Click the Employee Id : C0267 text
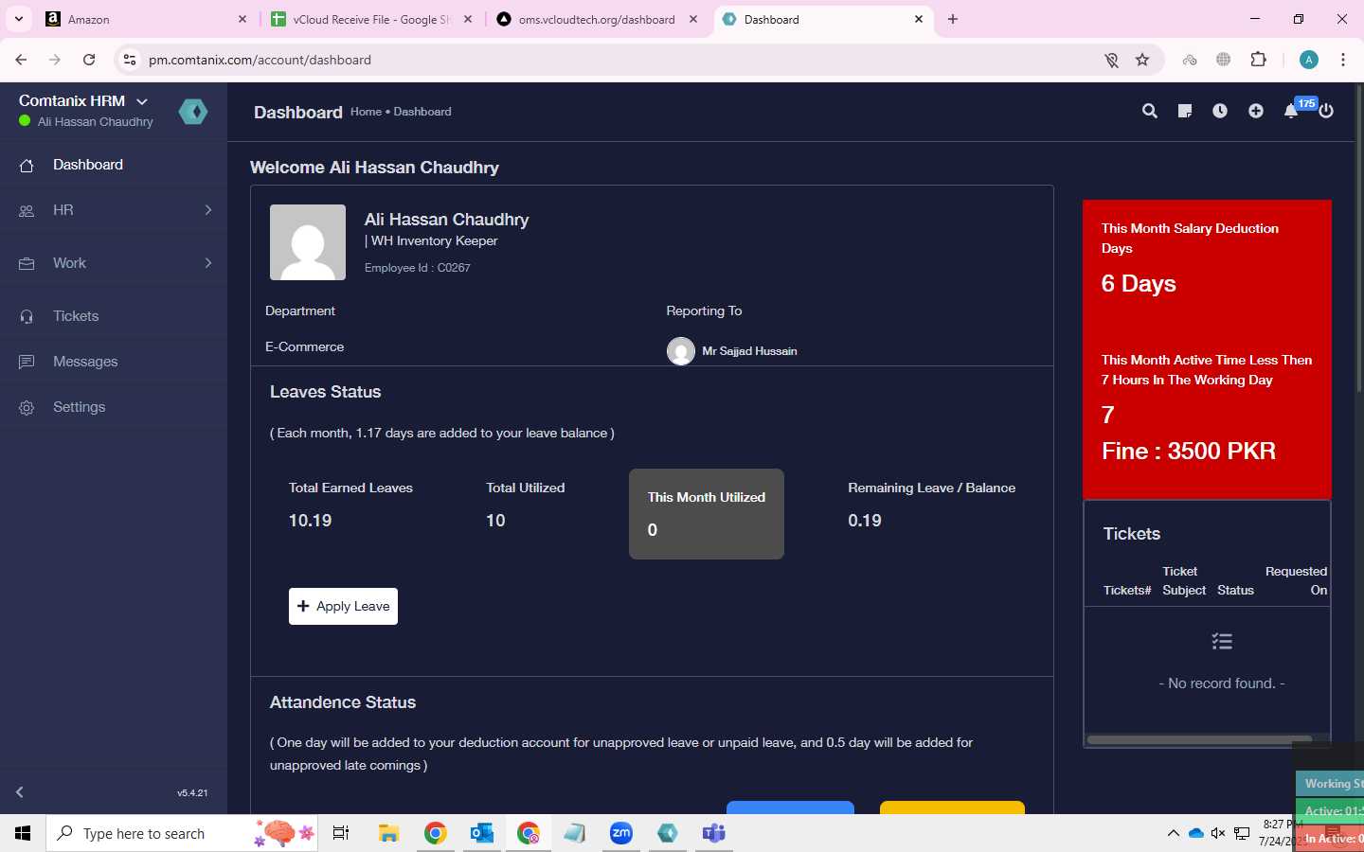1364x852 pixels. [418, 268]
